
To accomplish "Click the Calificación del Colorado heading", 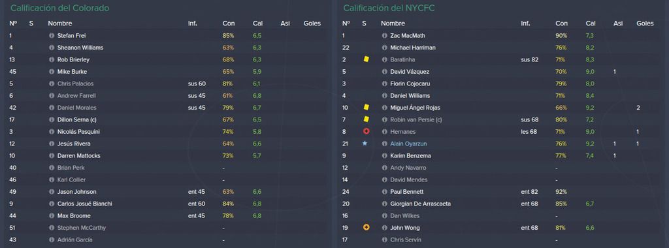I will (x=59, y=8).
